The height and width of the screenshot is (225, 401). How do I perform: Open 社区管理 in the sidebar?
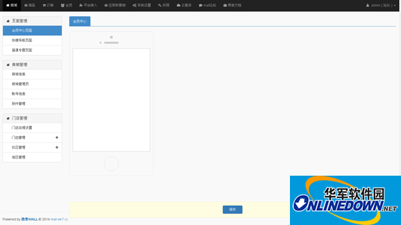tap(33, 147)
